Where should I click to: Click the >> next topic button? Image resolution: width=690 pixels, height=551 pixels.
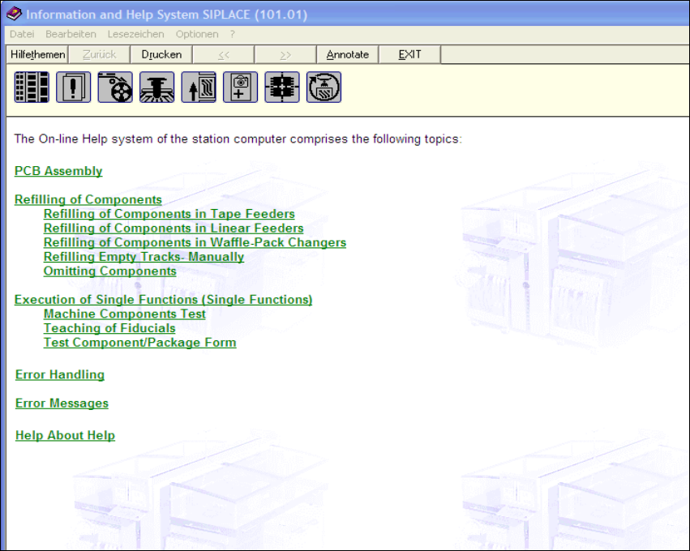[x=285, y=54]
